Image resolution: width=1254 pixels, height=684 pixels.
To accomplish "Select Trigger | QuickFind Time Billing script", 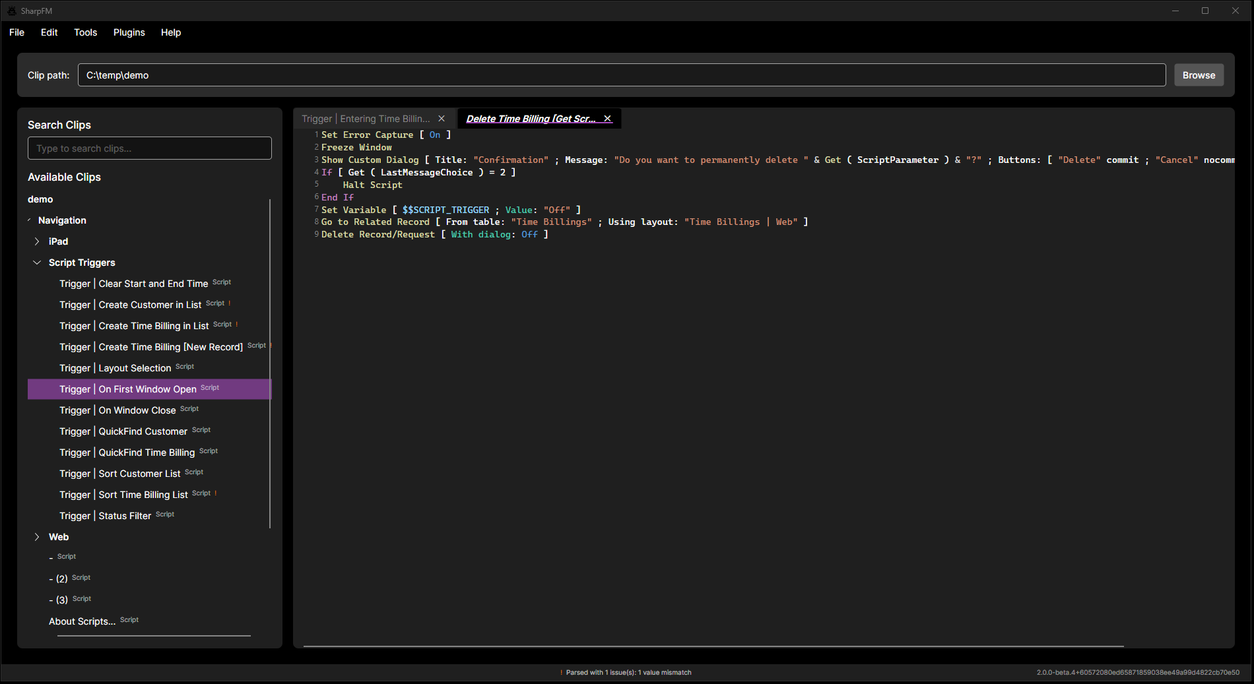I will click(x=149, y=452).
